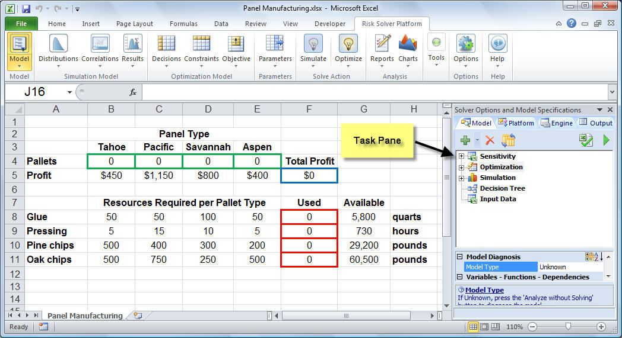This screenshot has width=622, height=338.
Task: Click the red X delete icon in task pane
Action: [x=490, y=140]
